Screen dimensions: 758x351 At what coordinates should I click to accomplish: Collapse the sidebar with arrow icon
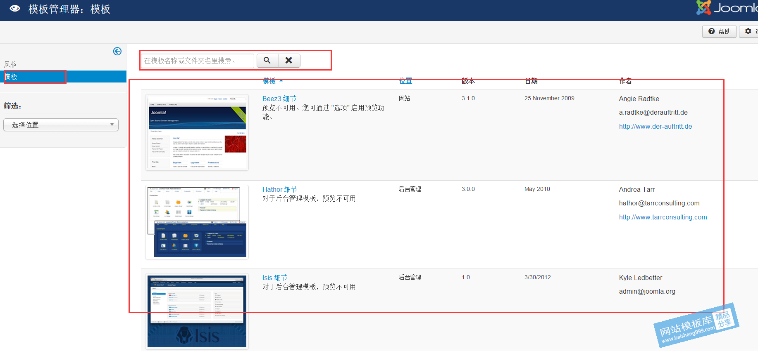(117, 51)
